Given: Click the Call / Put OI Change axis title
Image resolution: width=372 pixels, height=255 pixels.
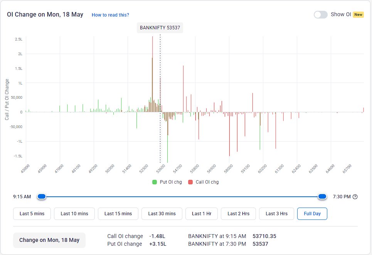Looking at the screenshot, I should [7, 100].
